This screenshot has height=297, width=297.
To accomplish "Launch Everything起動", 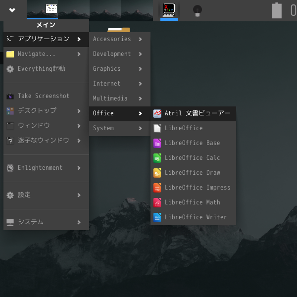I will point(46,69).
